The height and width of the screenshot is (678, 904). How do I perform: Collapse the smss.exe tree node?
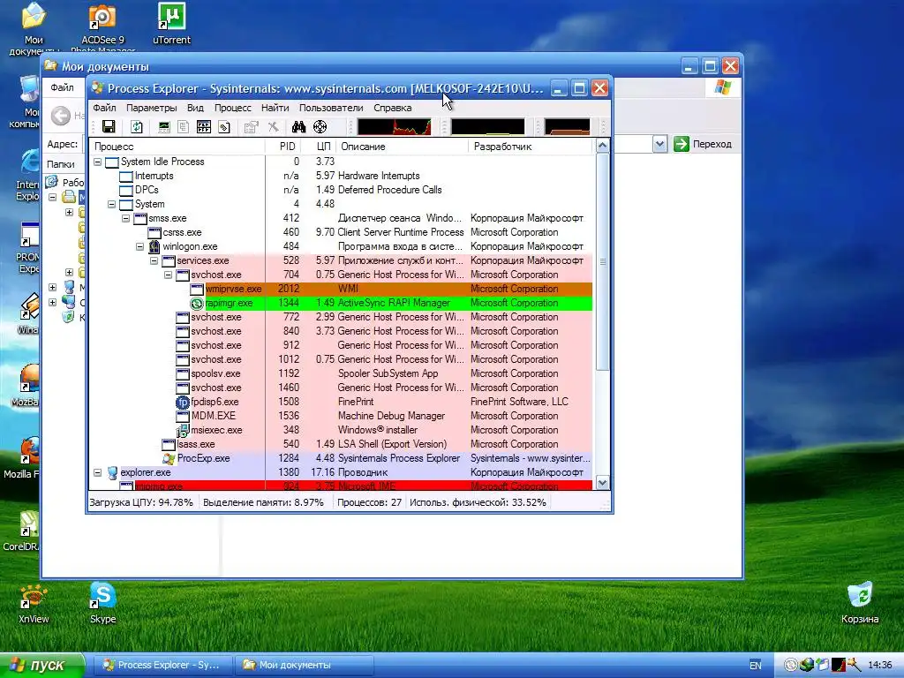[125, 219]
